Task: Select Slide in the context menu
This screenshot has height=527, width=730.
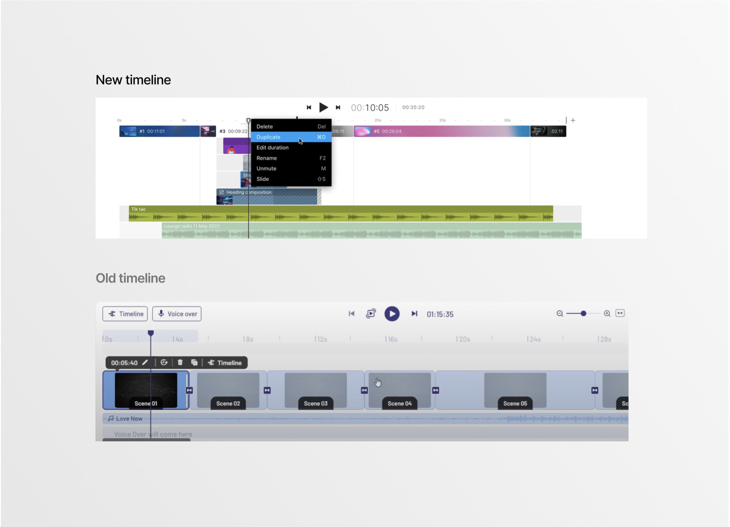Action: tap(291, 179)
